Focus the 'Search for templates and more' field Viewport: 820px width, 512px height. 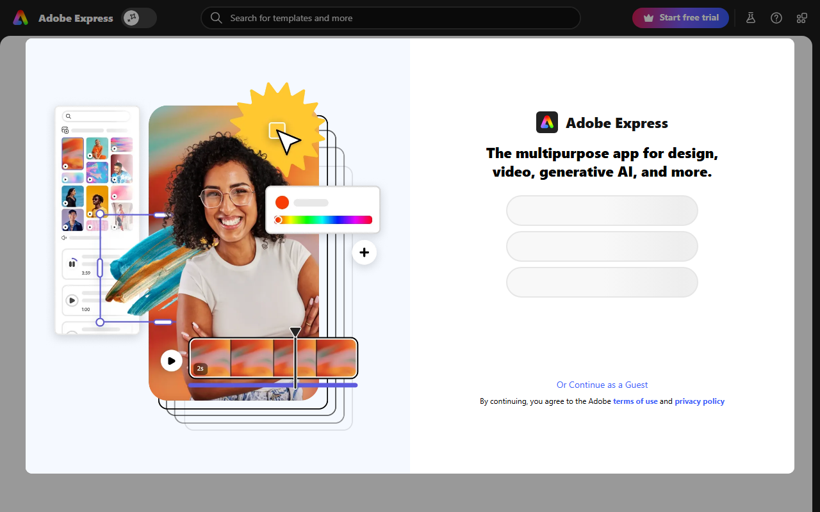(x=391, y=18)
